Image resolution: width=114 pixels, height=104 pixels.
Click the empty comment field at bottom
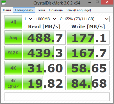click(57, 97)
